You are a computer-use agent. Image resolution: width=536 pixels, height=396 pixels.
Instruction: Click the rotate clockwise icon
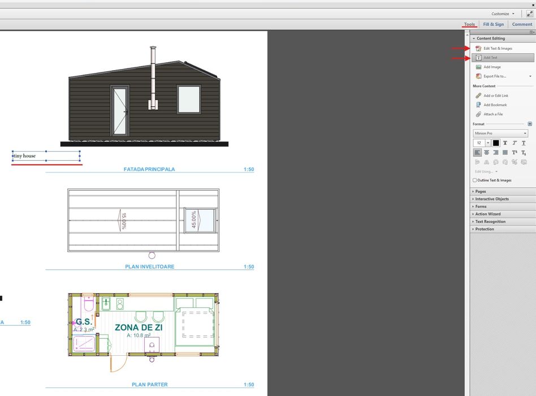505,162
